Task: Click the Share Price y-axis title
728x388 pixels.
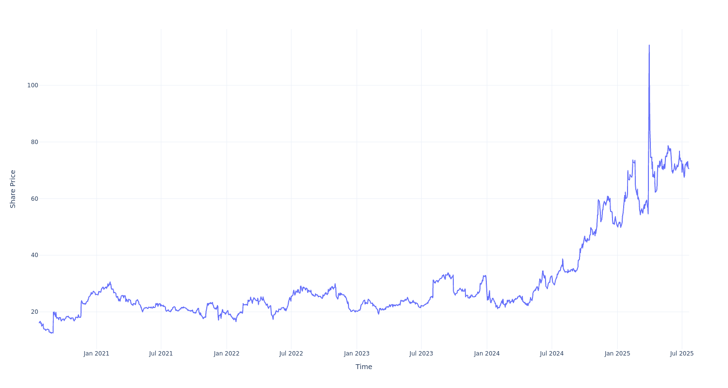Action: [13, 189]
